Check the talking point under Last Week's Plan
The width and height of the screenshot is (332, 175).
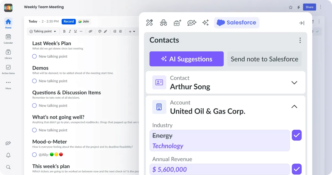(34, 56)
